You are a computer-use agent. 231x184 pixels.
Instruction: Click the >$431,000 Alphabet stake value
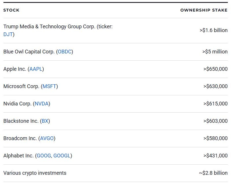[x=215, y=156]
